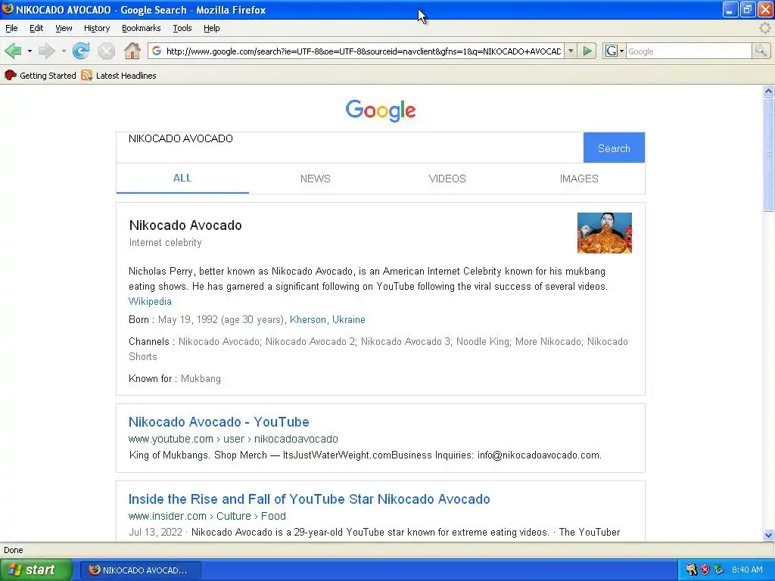Open the Bookmarks menu

click(142, 28)
